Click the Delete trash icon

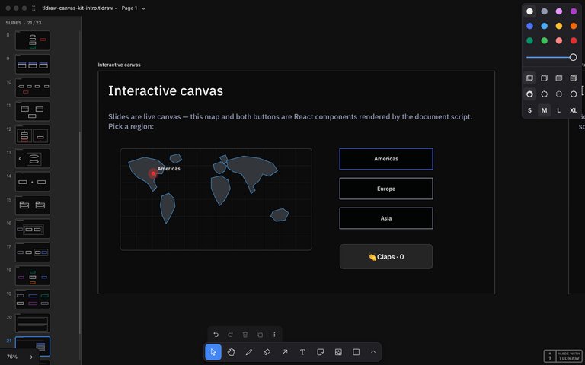pyautogui.click(x=245, y=335)
